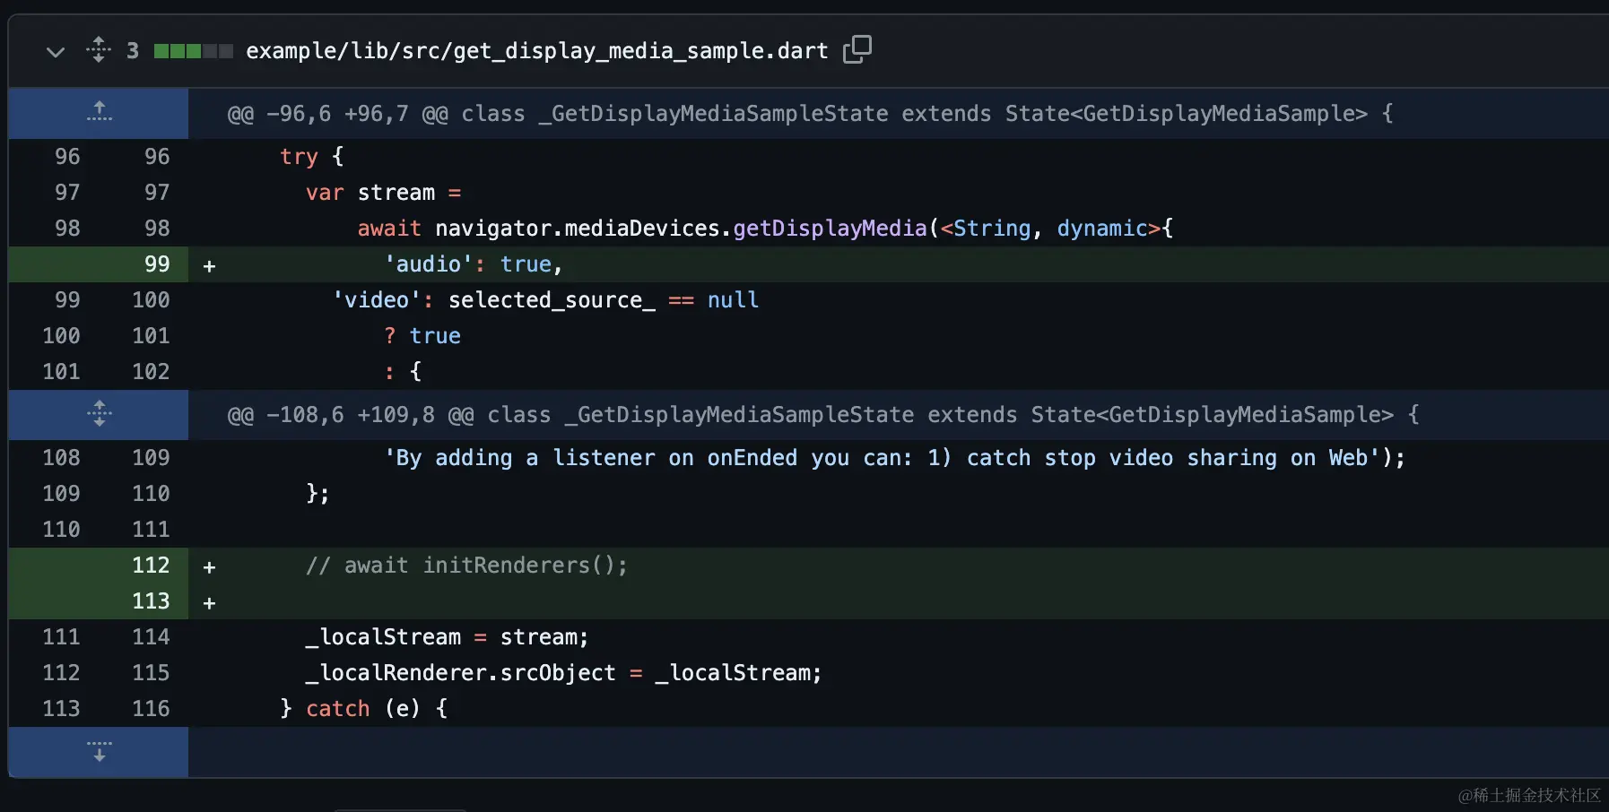The width and height of the screenshot is (1609, 812).
Task: Collapse the get_display_media_sample.dart file diff
Action: [x=55, y=52]
